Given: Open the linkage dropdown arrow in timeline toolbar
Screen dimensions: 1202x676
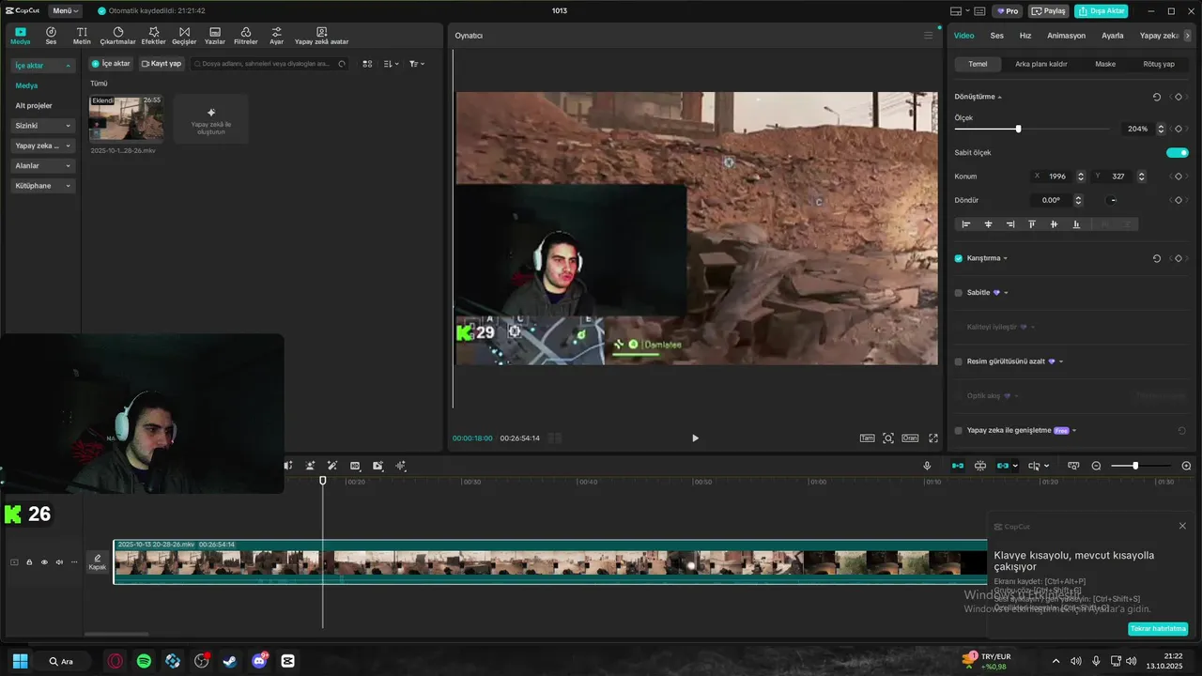Looking at the screenshot, I should tap(1015, 466).
